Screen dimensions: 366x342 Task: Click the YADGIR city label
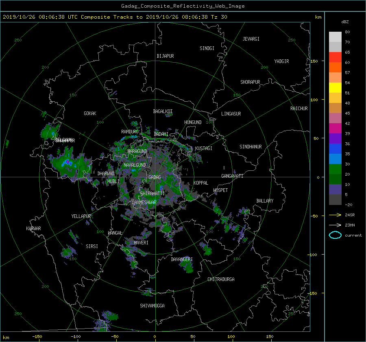281,61
